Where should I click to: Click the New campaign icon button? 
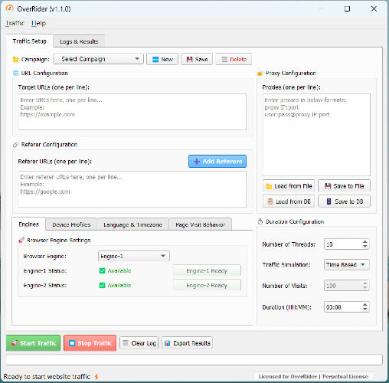pyautogui.click(x=155, y=60)
